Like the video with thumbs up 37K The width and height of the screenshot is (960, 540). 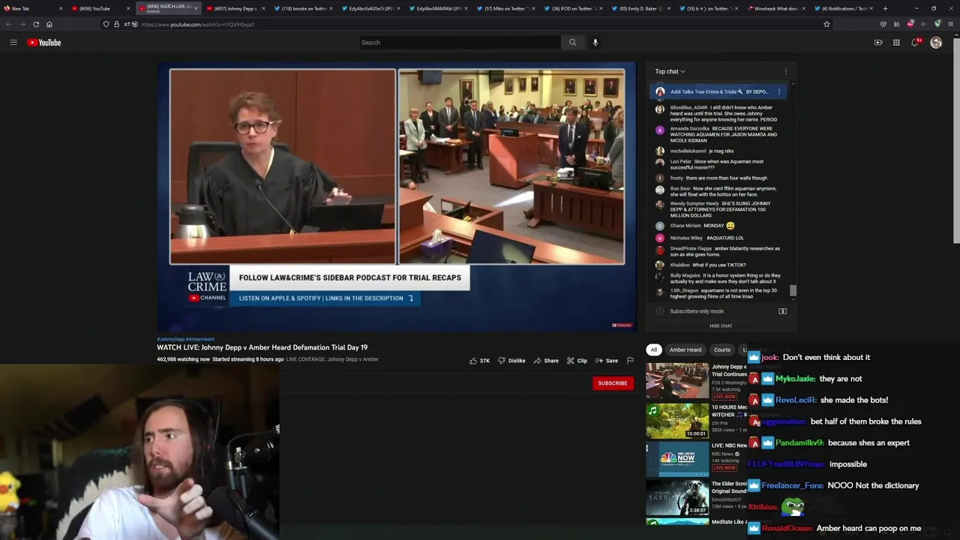[479, 361]
